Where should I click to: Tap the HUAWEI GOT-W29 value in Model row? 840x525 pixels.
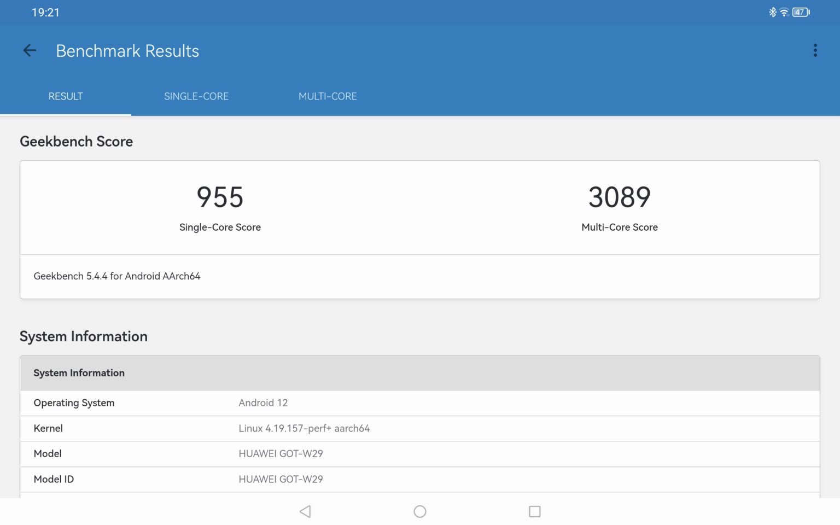pos(281,453)
